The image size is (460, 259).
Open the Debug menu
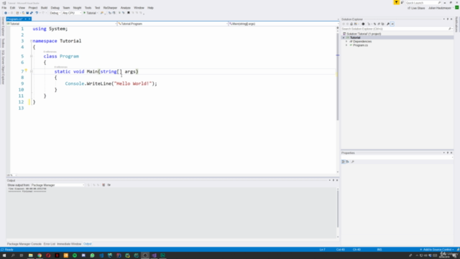pyautogui.click(x=55, y=8)
